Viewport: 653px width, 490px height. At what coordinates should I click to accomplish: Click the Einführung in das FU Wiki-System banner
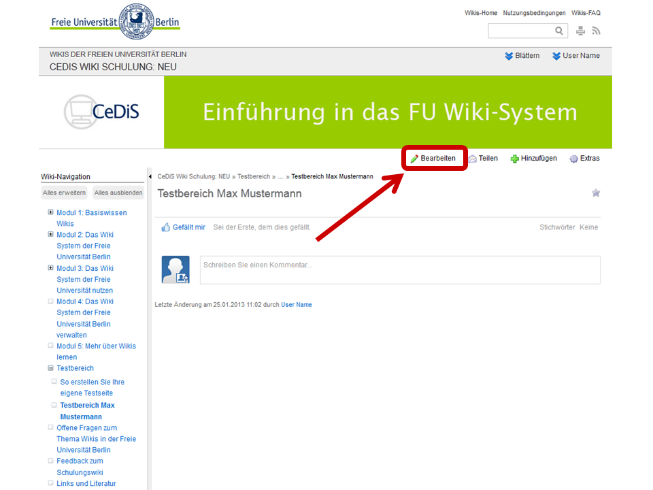pyautogui.click(x=388, y=112)
